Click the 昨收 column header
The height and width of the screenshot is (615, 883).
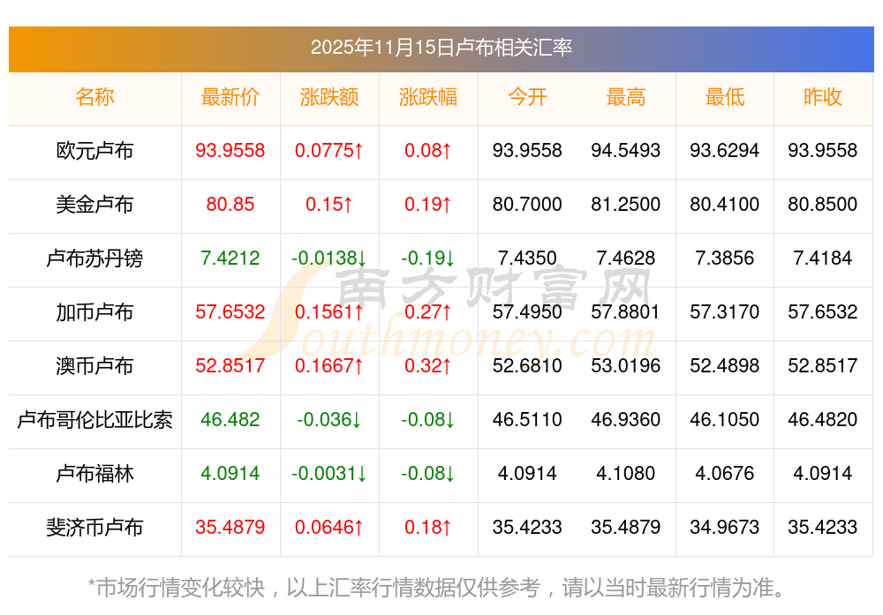pyautogui.click(x=823, y=97)
